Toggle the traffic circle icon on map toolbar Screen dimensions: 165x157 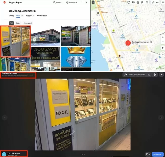[129, 2]
